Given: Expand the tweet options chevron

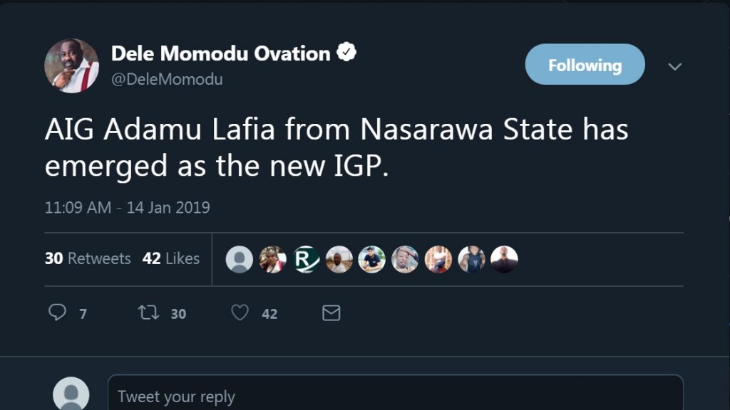Looking at the screenshot, I should coord(674,66).
